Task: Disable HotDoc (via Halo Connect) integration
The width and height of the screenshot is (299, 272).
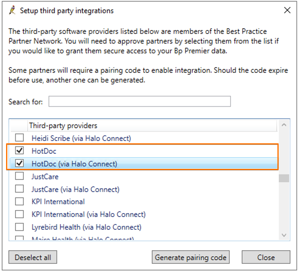Action: coord(19,163)
